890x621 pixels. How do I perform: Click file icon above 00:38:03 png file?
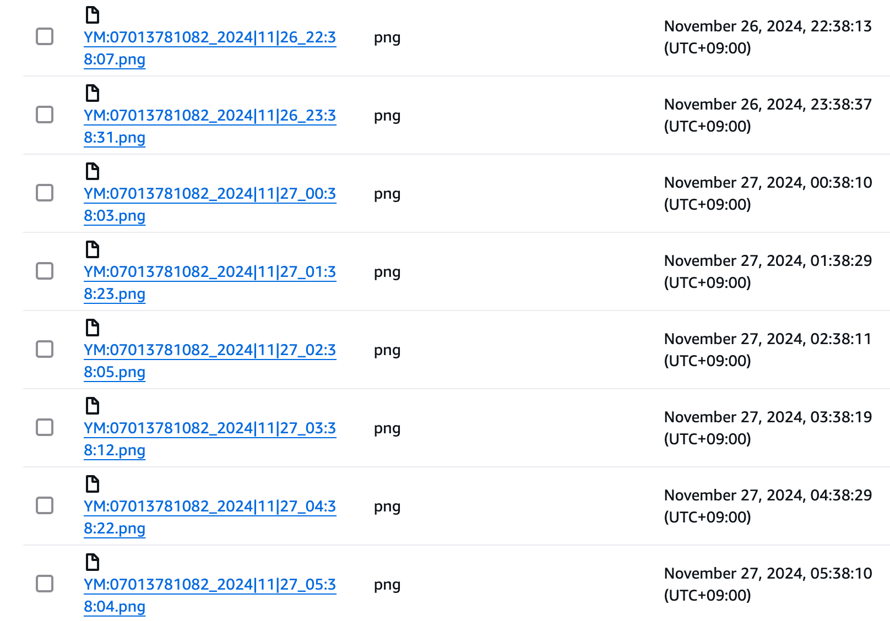pyautogui.click(x=93, y=171)
